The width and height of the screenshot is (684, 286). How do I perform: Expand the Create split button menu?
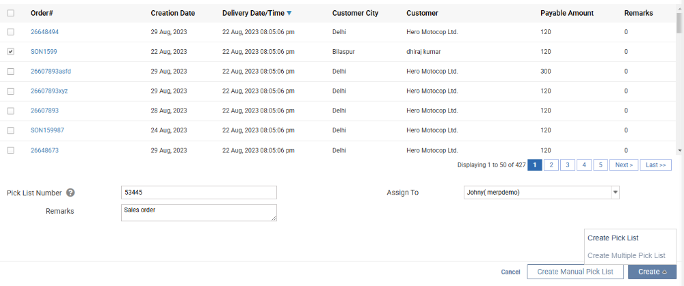click(x=652, y=272)
